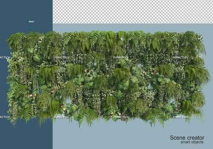Click the "Scene creator" title text
213x149 pixels.
click(x=187, y=138)
